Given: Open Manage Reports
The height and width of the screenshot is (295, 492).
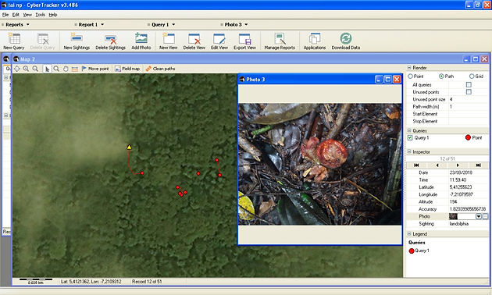Looking at the screenshot, I should [x=280, y=41].
